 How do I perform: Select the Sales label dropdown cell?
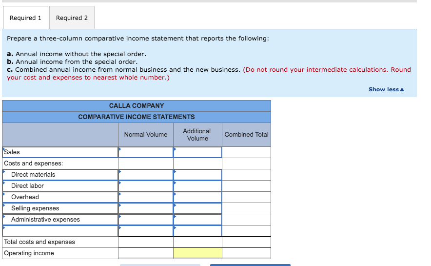click(x=60, y=152)
